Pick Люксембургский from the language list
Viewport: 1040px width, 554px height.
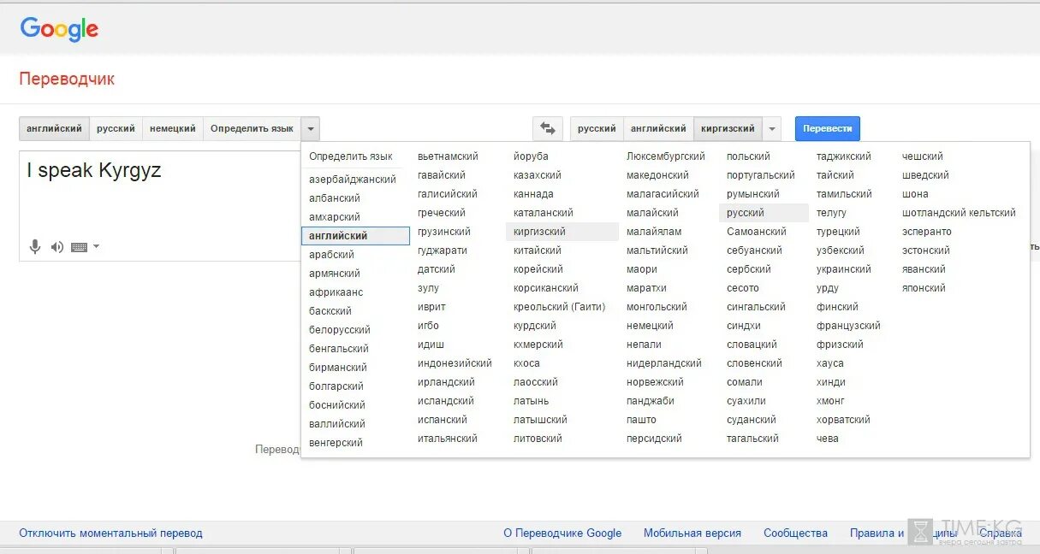pos(666,156)
